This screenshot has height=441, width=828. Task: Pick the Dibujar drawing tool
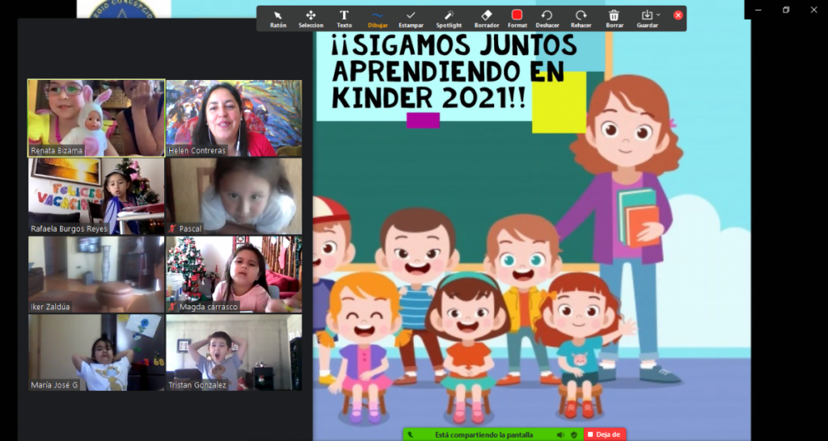tap(378, 19)
